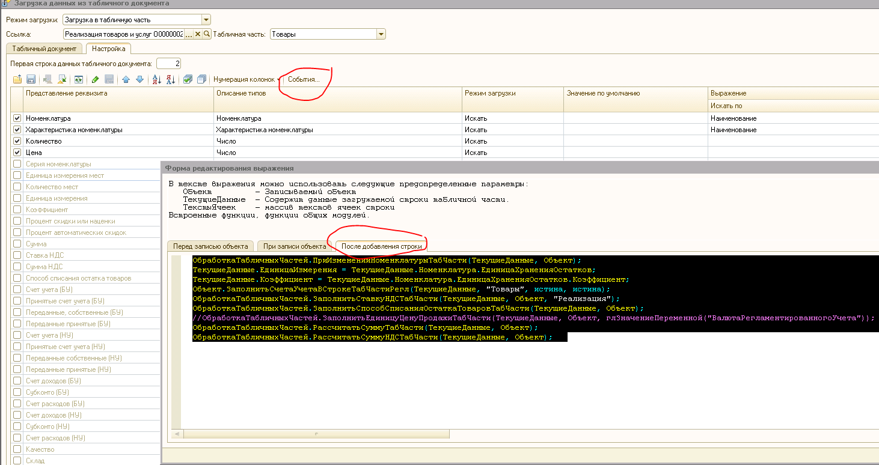
Task: Uncheck the Номенклатура row checkbox
Action: [17, 118]
